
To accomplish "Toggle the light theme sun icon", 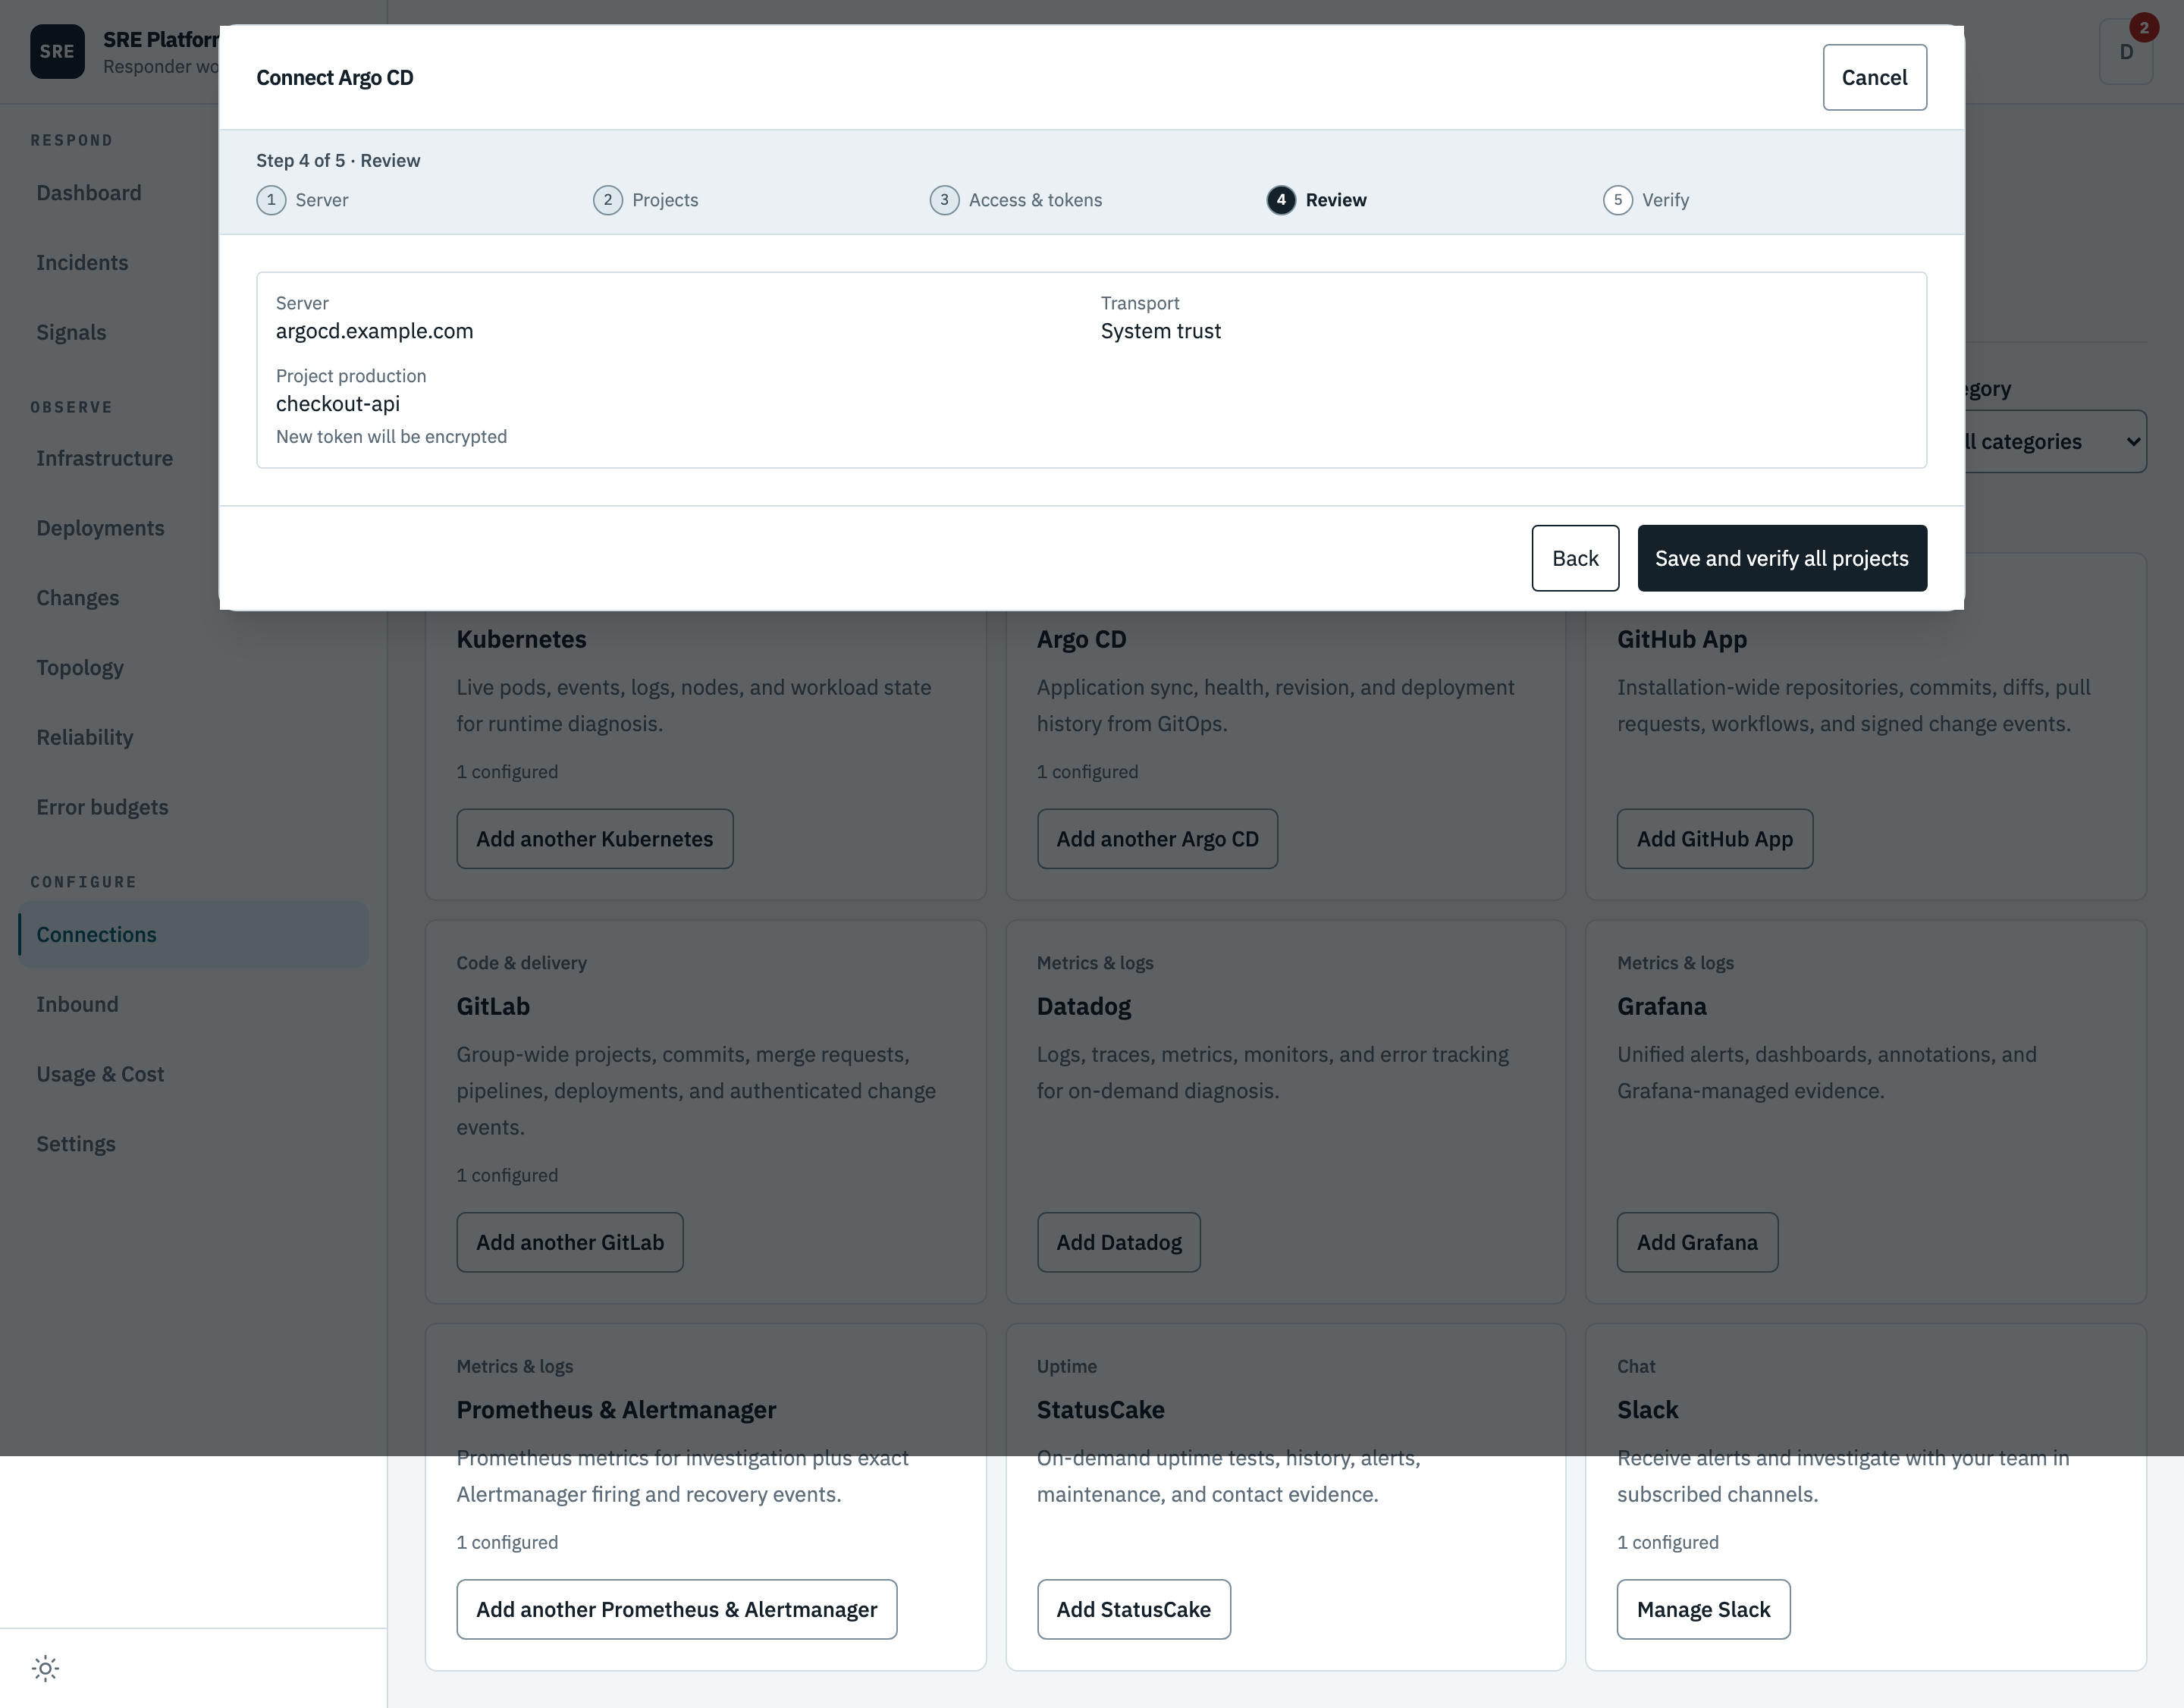I will (46, 1668).
